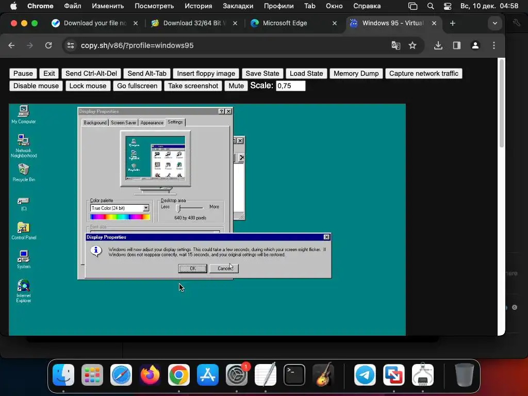Click the Load State button
Screen dimensions: 528x396
click(306, 73)
